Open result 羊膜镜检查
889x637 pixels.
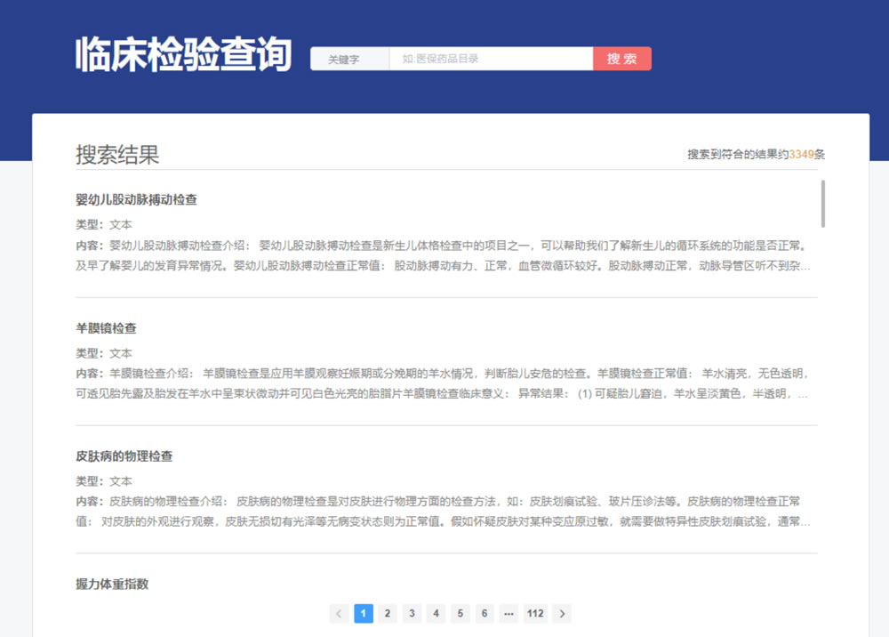pyautogui.click(x=106, y=328)
